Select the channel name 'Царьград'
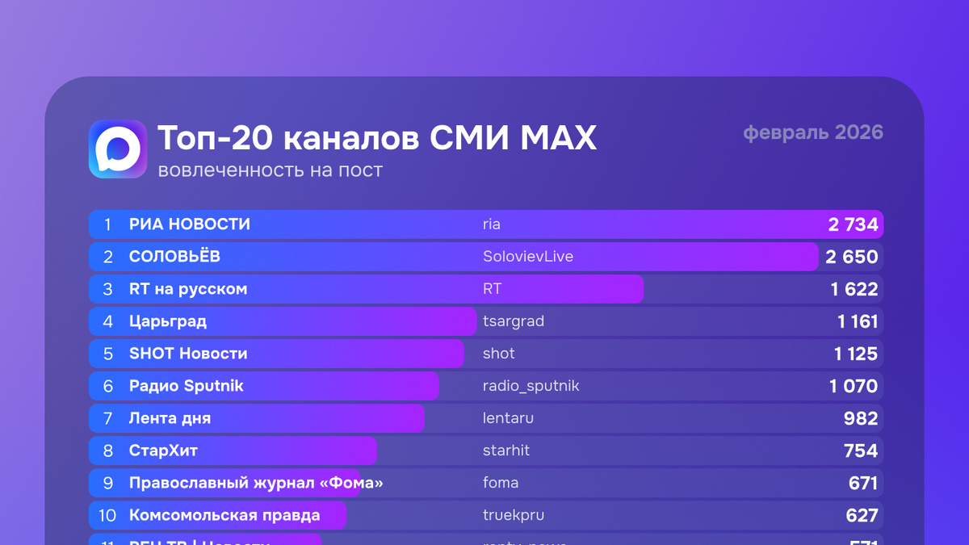Image resolution: width=969 pixels, height=545 pixels. [x=168, y=321]
